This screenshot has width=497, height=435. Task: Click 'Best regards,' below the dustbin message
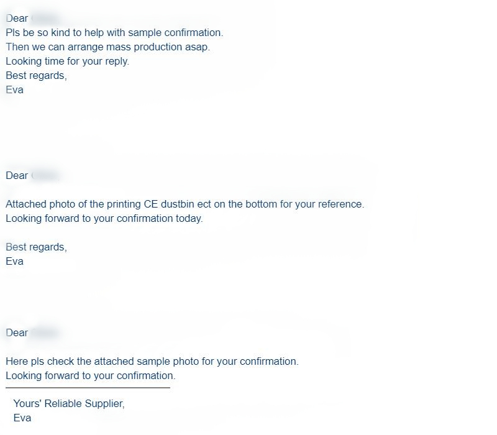pyautogui.click(x=36, y=247)
